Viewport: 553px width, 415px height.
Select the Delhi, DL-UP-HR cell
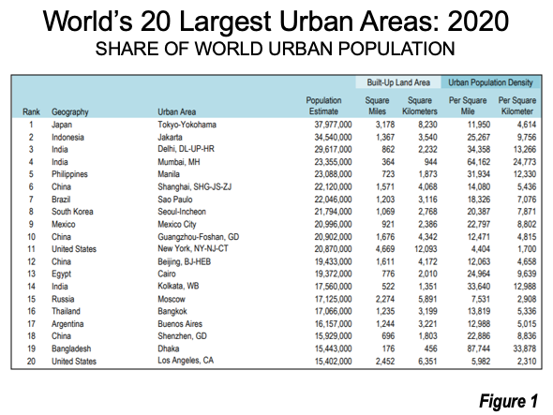pos(186,149)
